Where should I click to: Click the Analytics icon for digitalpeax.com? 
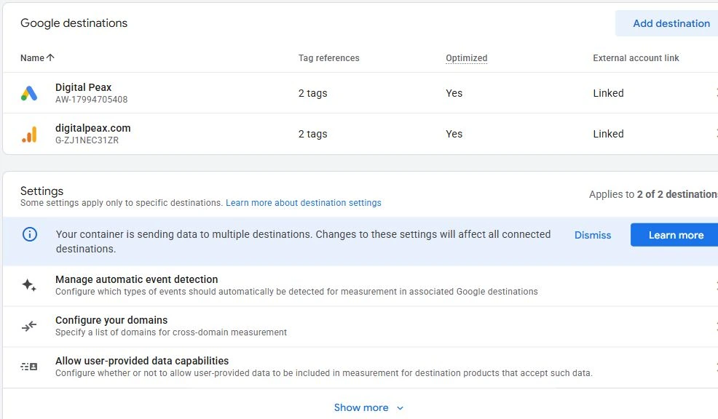[x=29, y=135]
